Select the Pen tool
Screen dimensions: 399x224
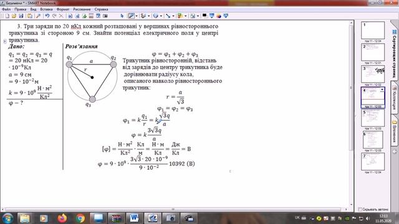[131, 16]
